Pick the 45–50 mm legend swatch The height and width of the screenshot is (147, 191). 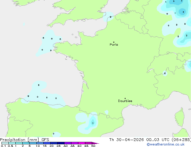click(x=89, y=143)
